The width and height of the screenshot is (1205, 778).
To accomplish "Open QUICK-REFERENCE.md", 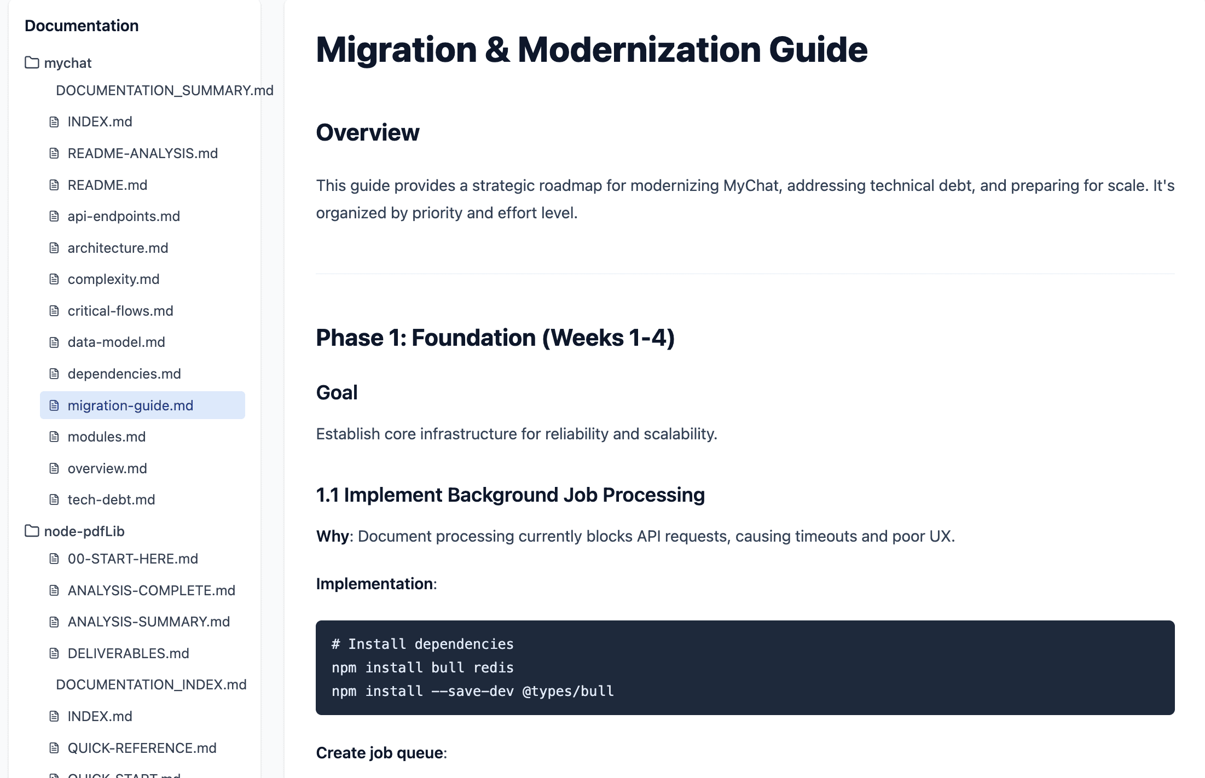I will point(142,748).
